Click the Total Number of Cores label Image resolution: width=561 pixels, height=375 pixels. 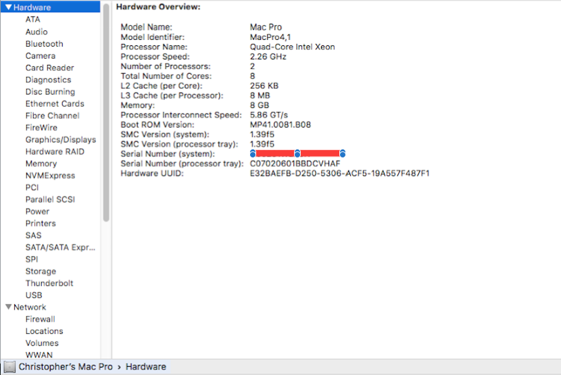(166, 76)
